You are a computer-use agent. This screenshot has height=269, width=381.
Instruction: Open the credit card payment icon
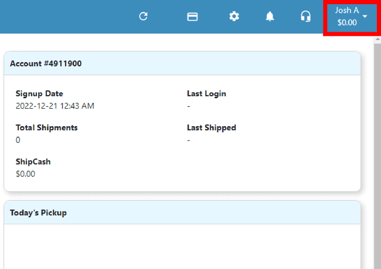tap(192, 17)
